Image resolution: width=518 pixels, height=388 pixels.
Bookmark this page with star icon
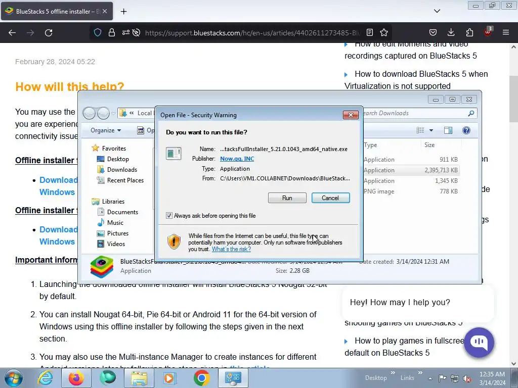point(383,32)
